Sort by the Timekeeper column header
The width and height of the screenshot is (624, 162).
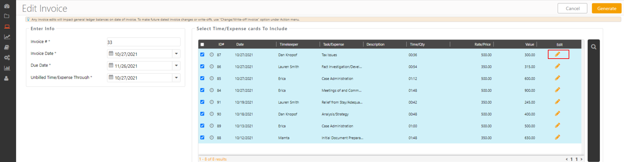point(289,44)
